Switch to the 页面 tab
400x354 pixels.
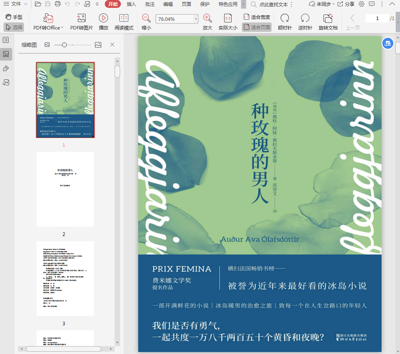[186, 4]
